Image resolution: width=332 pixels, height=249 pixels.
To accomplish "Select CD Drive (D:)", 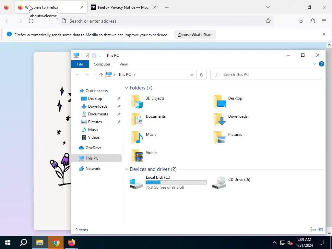I will [231, 182].
